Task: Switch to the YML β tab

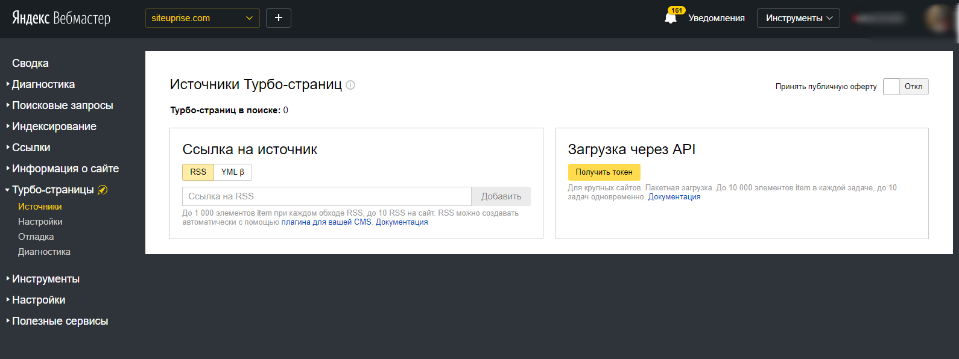Action: [233, 172]
